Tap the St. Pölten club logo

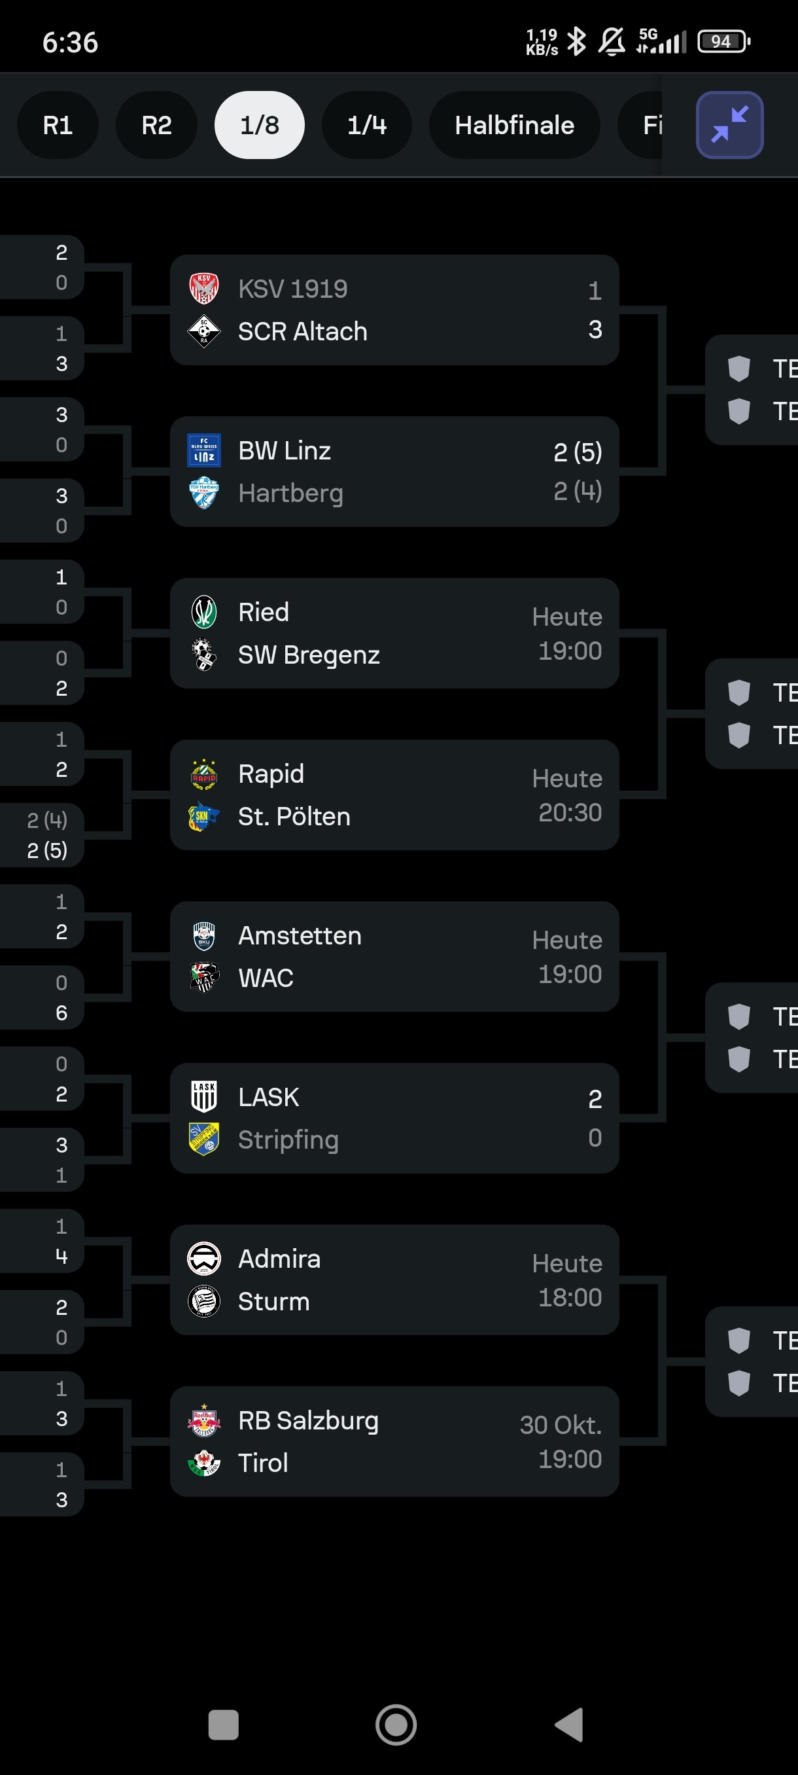(204, 817)
